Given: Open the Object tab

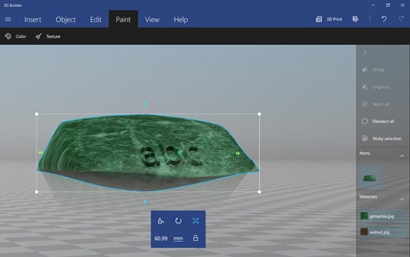Looking at the screenshot, I should [x=66, y=19].
